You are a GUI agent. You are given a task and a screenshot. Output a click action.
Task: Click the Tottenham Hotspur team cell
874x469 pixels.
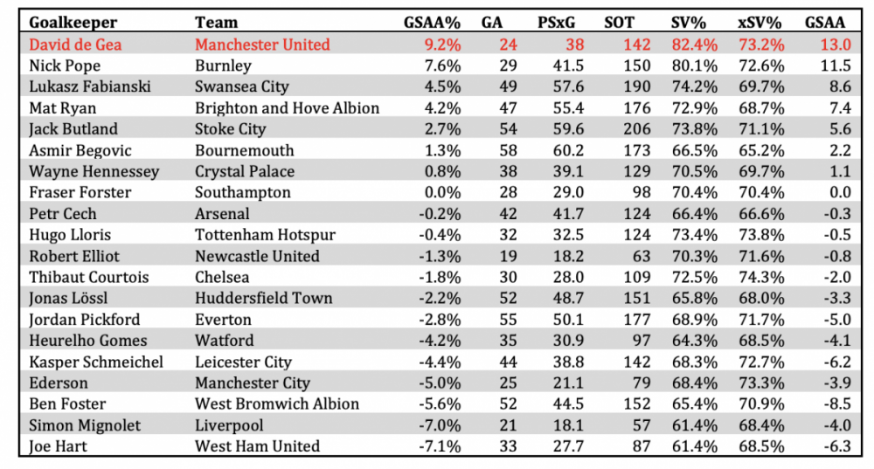[266, 235]
